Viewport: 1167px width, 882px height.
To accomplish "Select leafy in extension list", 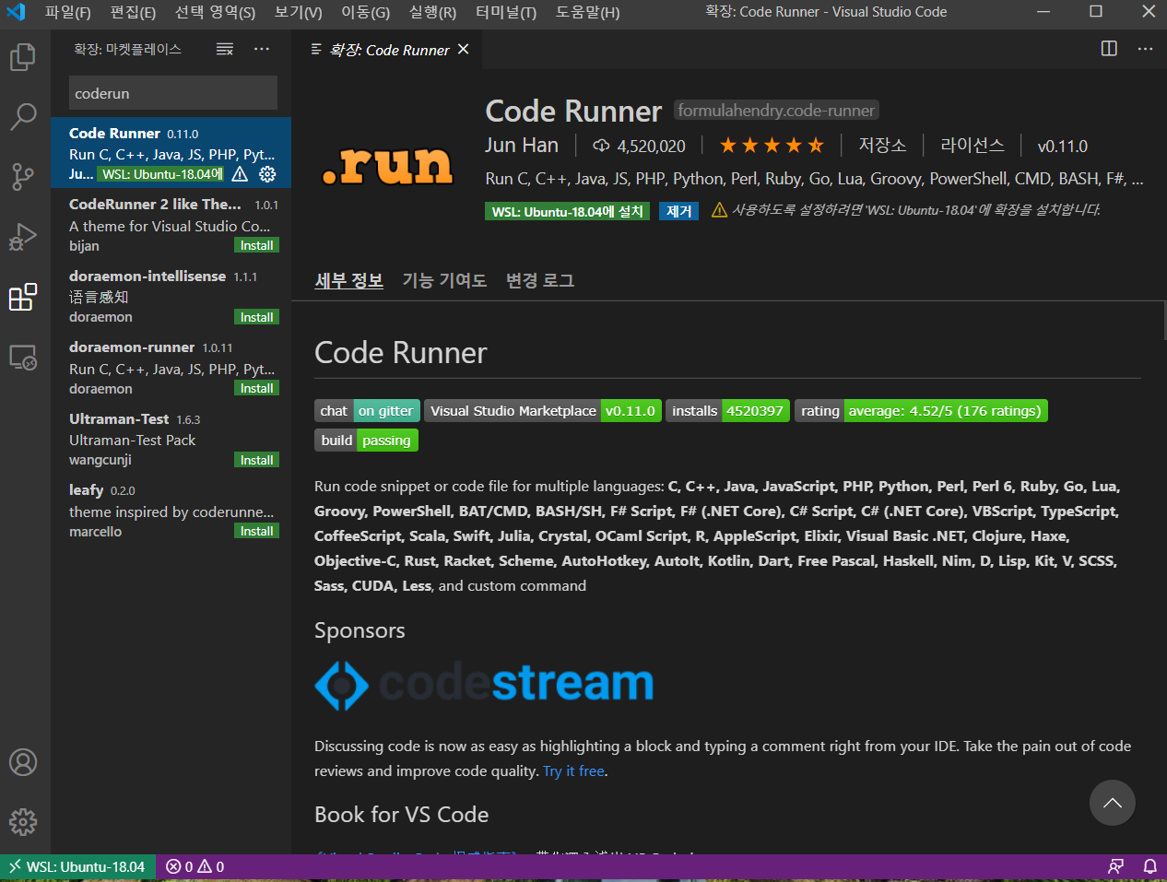I will pyautogui.click(x=171, y=510).
